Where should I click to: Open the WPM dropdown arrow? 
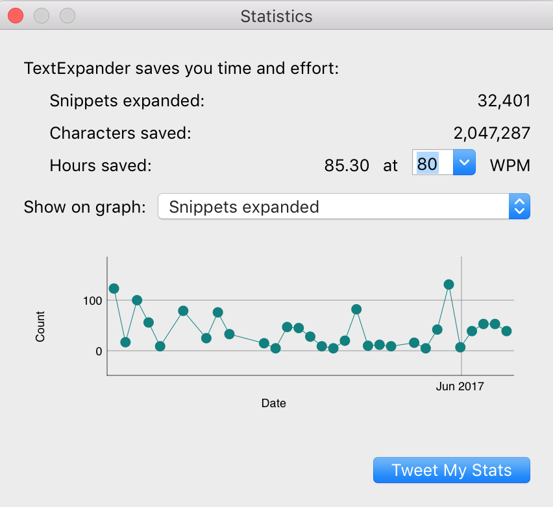(x=464, y=163)
